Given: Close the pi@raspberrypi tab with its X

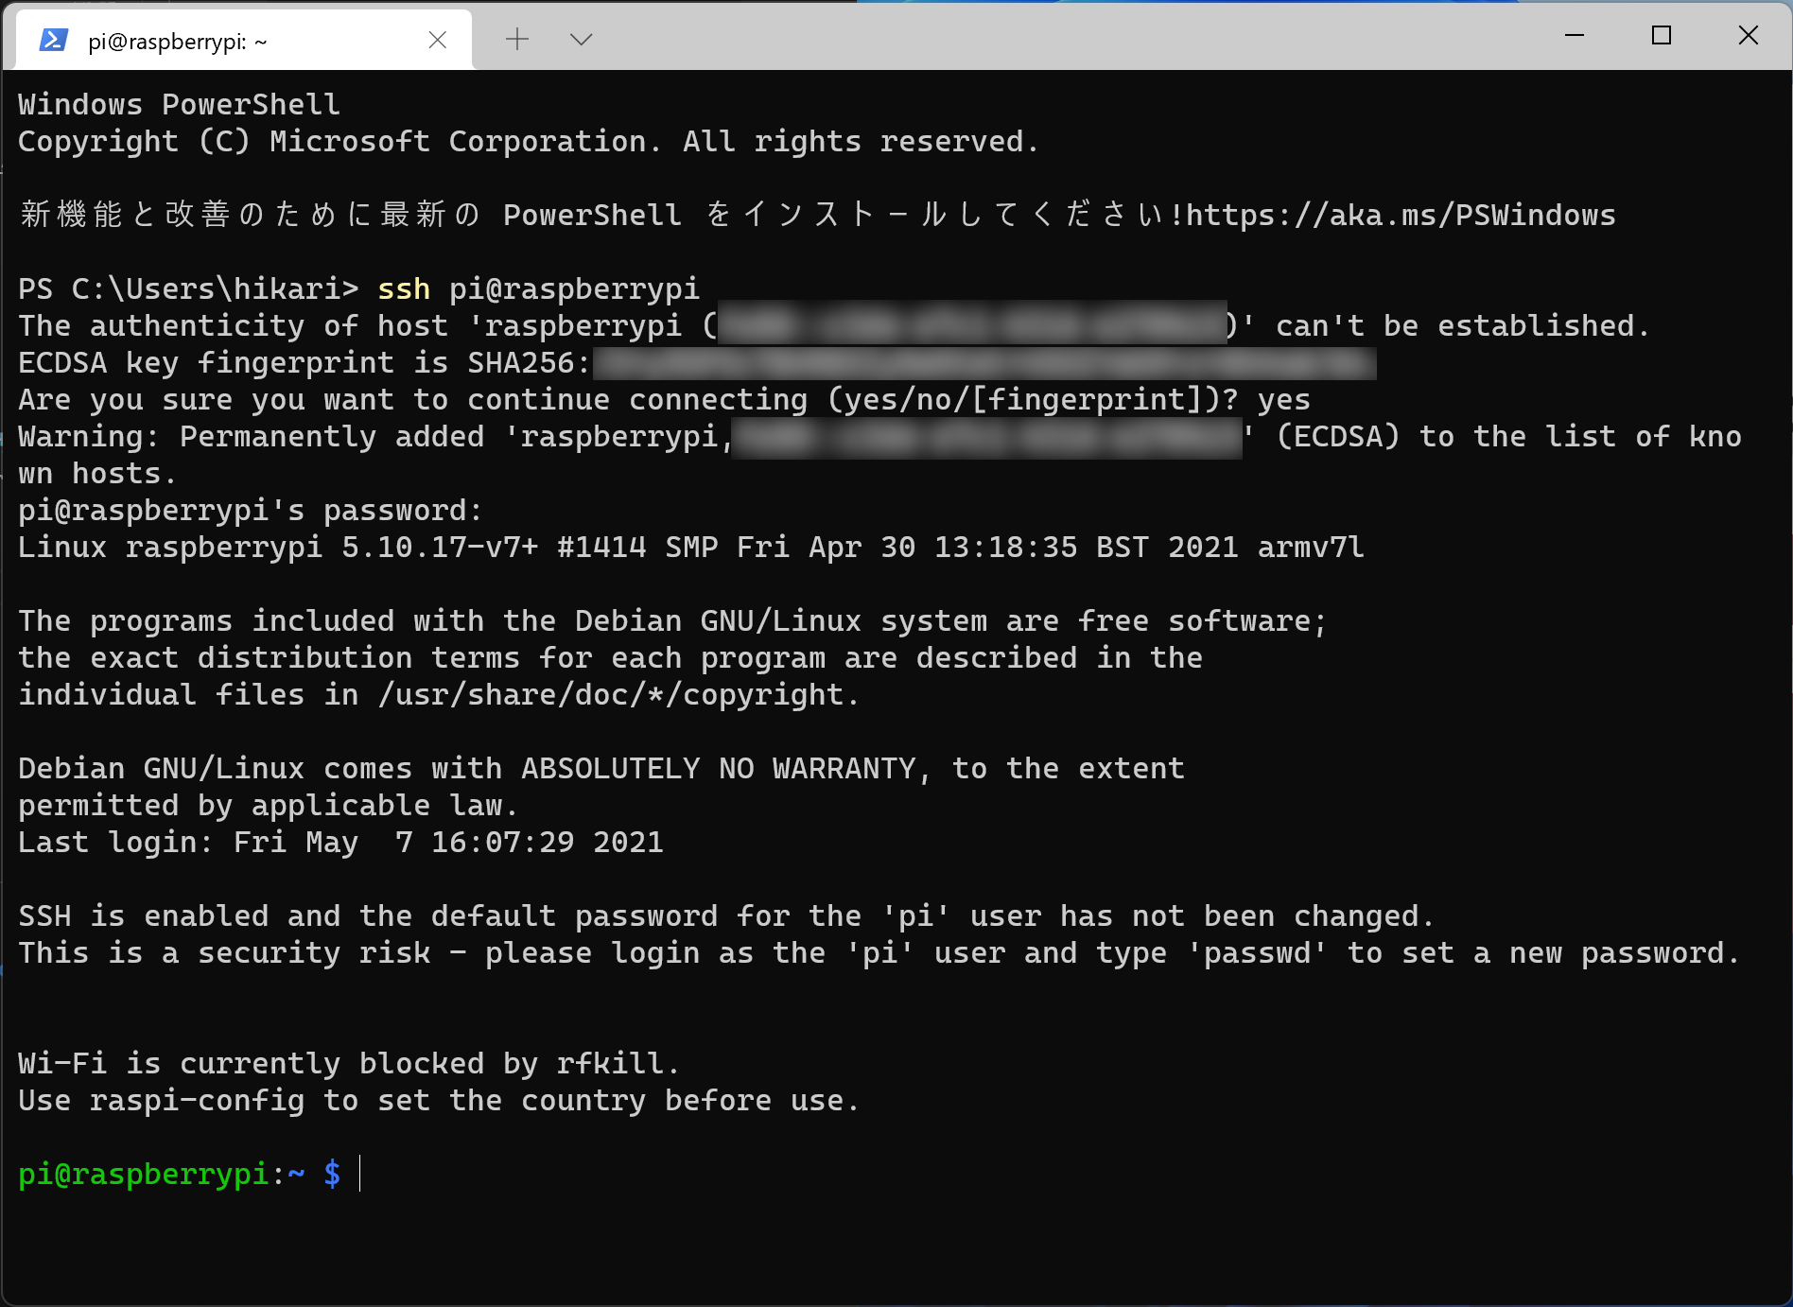Looking at the screenshot, I should click(x=437, y=40).
